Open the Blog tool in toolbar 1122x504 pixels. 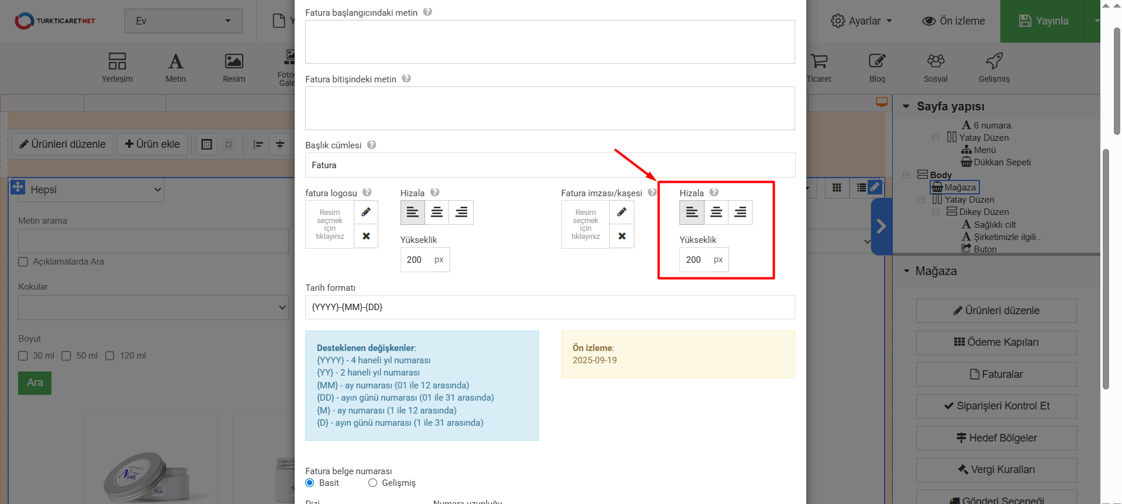point(876,67)
